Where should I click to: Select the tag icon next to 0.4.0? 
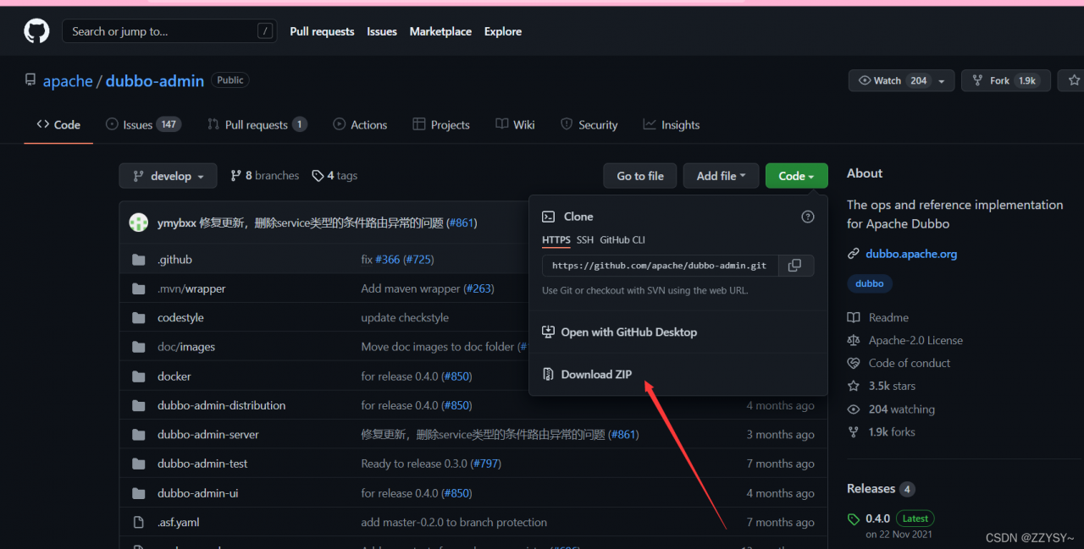coord(854,519)
